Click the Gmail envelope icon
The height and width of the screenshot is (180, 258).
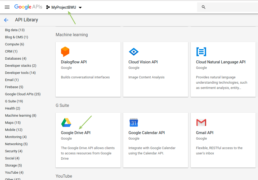[x=201, y=122]
